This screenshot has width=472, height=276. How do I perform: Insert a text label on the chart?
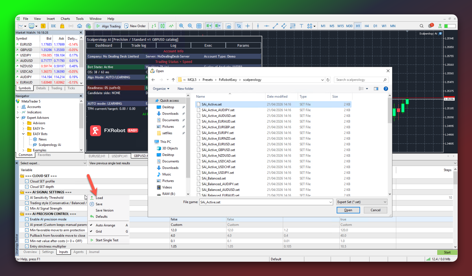click(301, 26)
